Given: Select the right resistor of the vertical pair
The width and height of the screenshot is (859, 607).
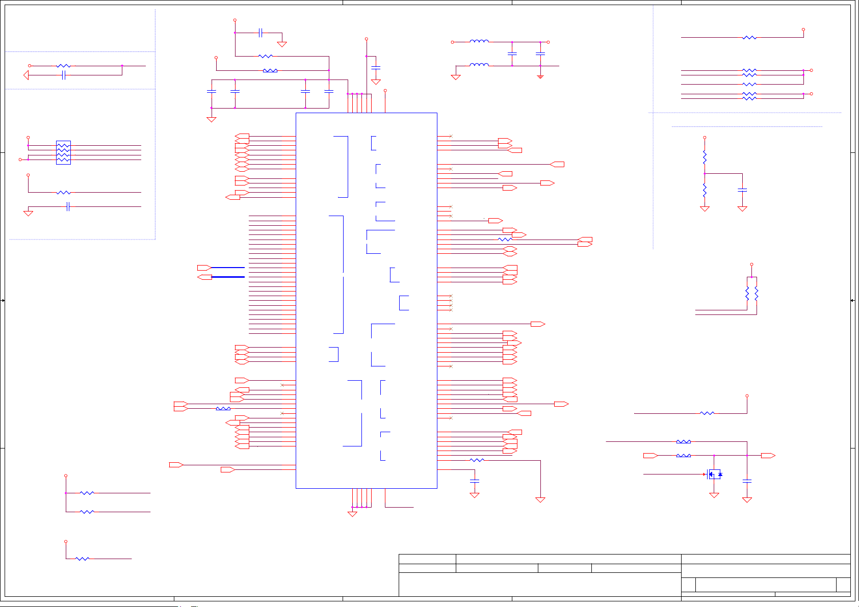Looking at the screenshot, I should 757,294.
